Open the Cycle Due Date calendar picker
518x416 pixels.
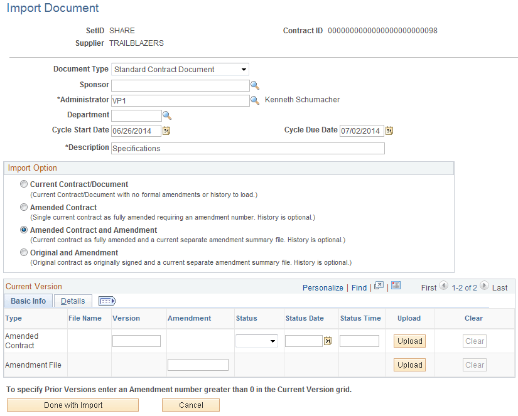coord(389,131)
